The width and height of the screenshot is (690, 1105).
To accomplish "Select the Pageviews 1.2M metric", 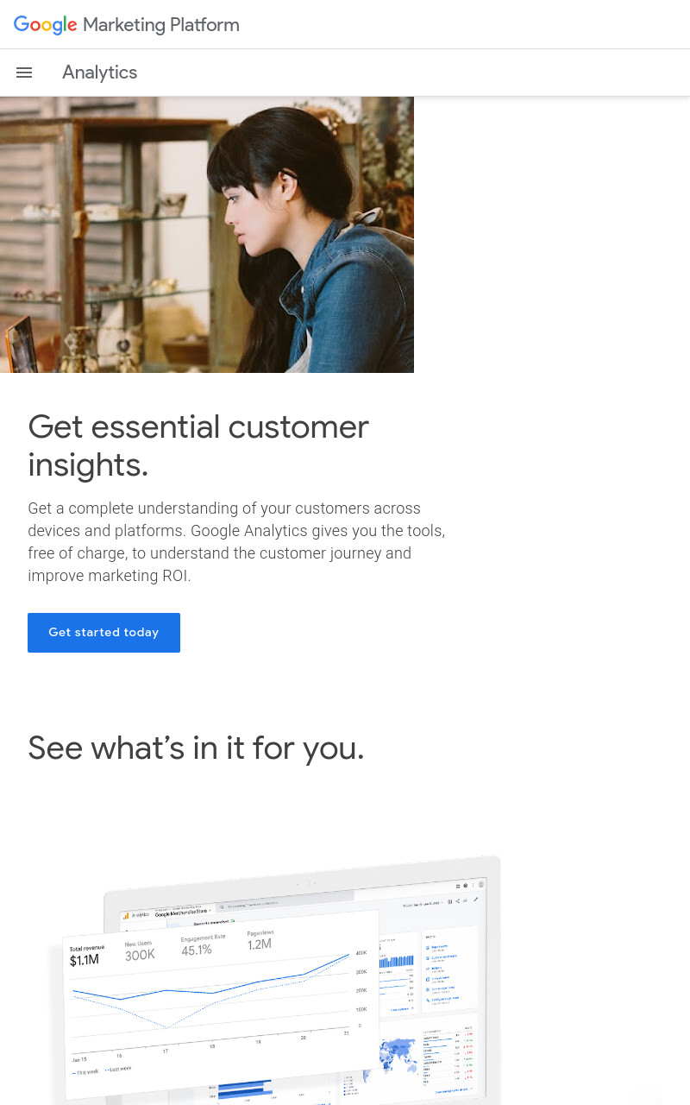I will point(260,939).
